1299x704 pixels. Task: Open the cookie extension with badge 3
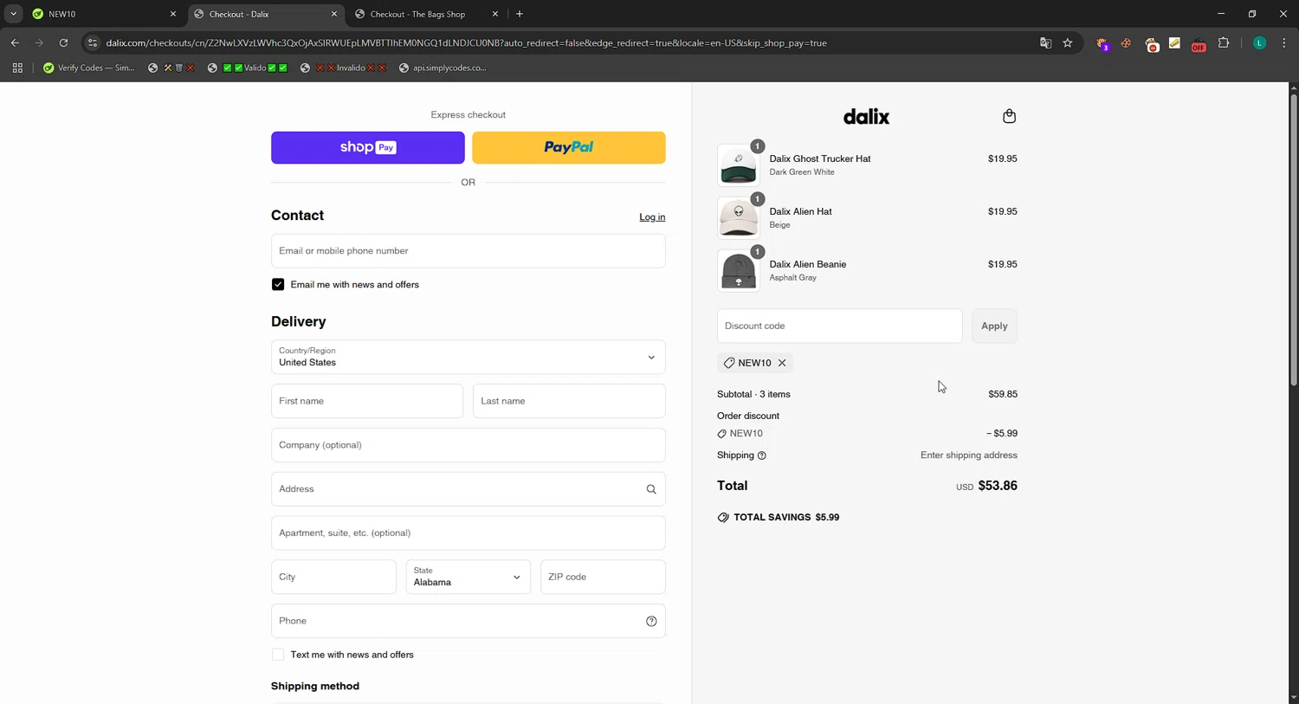point(1102,43)
